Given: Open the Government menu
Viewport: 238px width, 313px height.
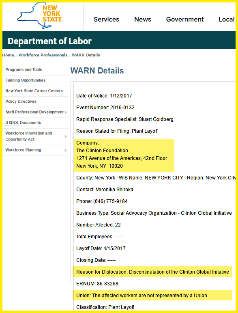Looking at the screenshot, I should coord(185,19).
